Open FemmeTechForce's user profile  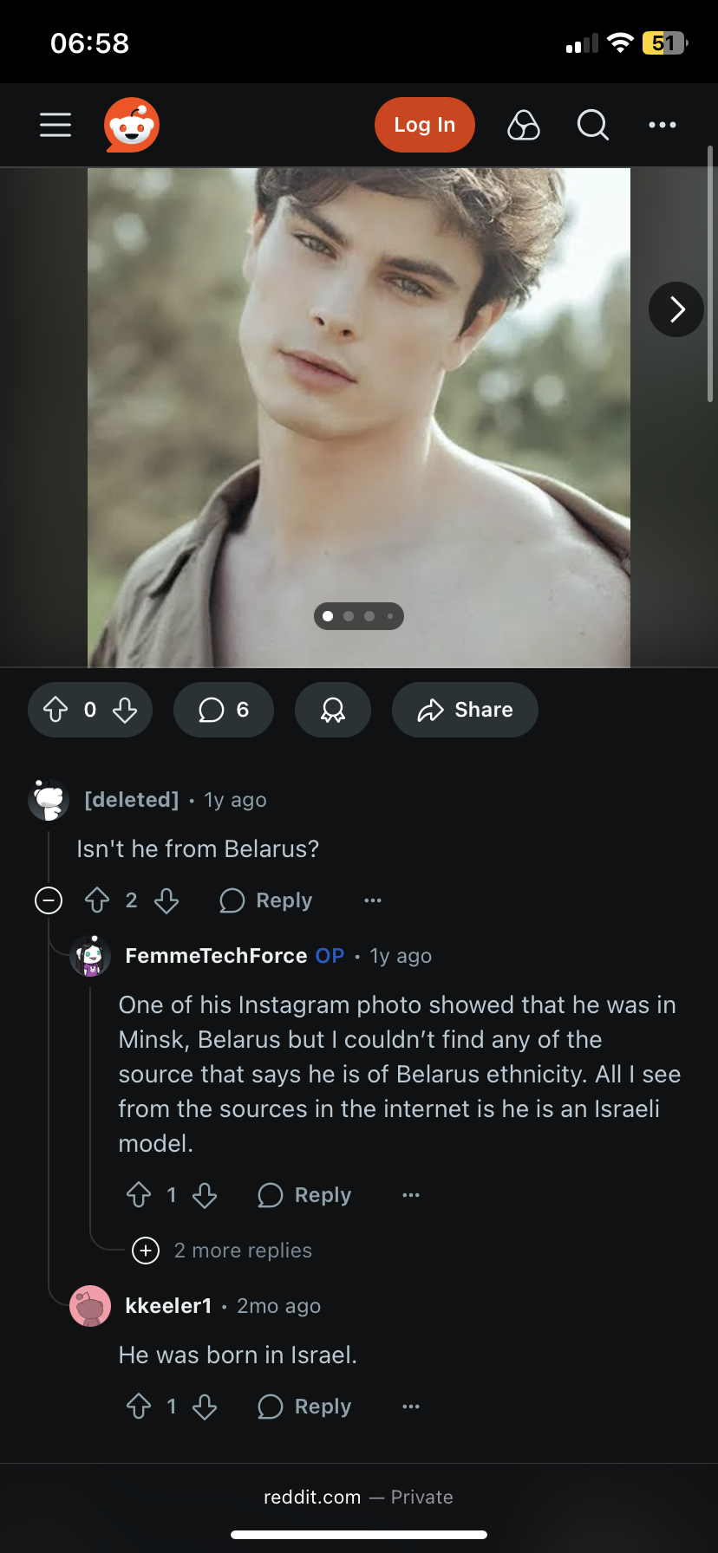point(216,956)
